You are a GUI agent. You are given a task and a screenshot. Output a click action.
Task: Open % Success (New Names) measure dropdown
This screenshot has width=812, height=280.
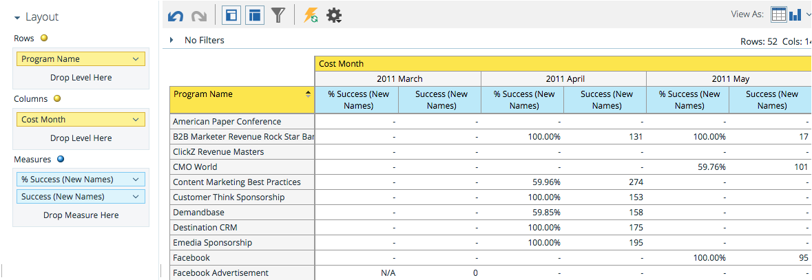click(136, 180)
